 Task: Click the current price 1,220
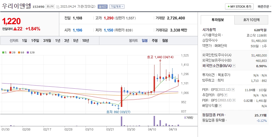[x=11, y=21]
